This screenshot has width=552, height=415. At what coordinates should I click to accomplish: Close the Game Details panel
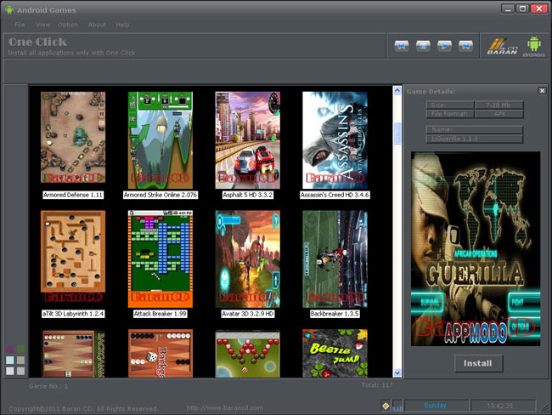(542, 91)
